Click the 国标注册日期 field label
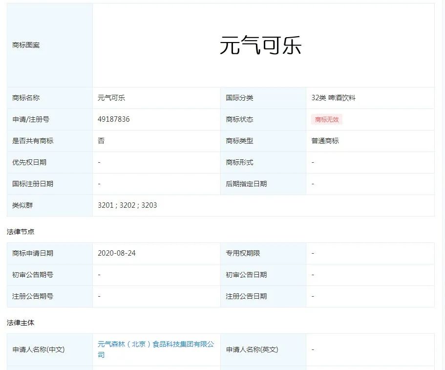 click(x=33, y=184)
